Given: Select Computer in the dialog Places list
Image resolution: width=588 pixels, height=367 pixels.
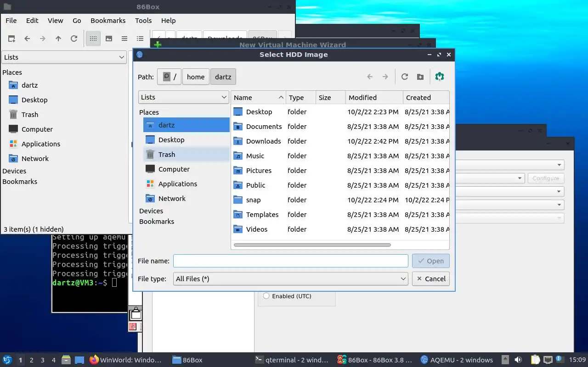Looking at the screenshot, I should point(187,169).
